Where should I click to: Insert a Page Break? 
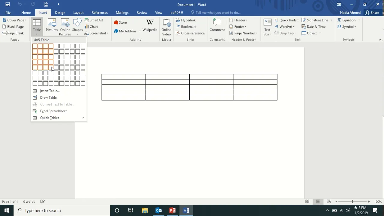point(13,33)
